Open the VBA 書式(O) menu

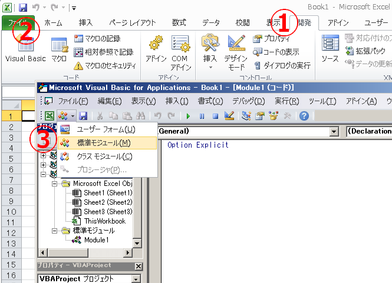click(x=210, y=101)
